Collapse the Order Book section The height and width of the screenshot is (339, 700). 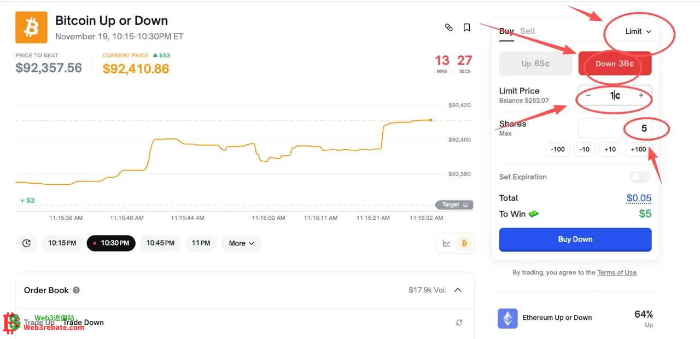[458, 290]
